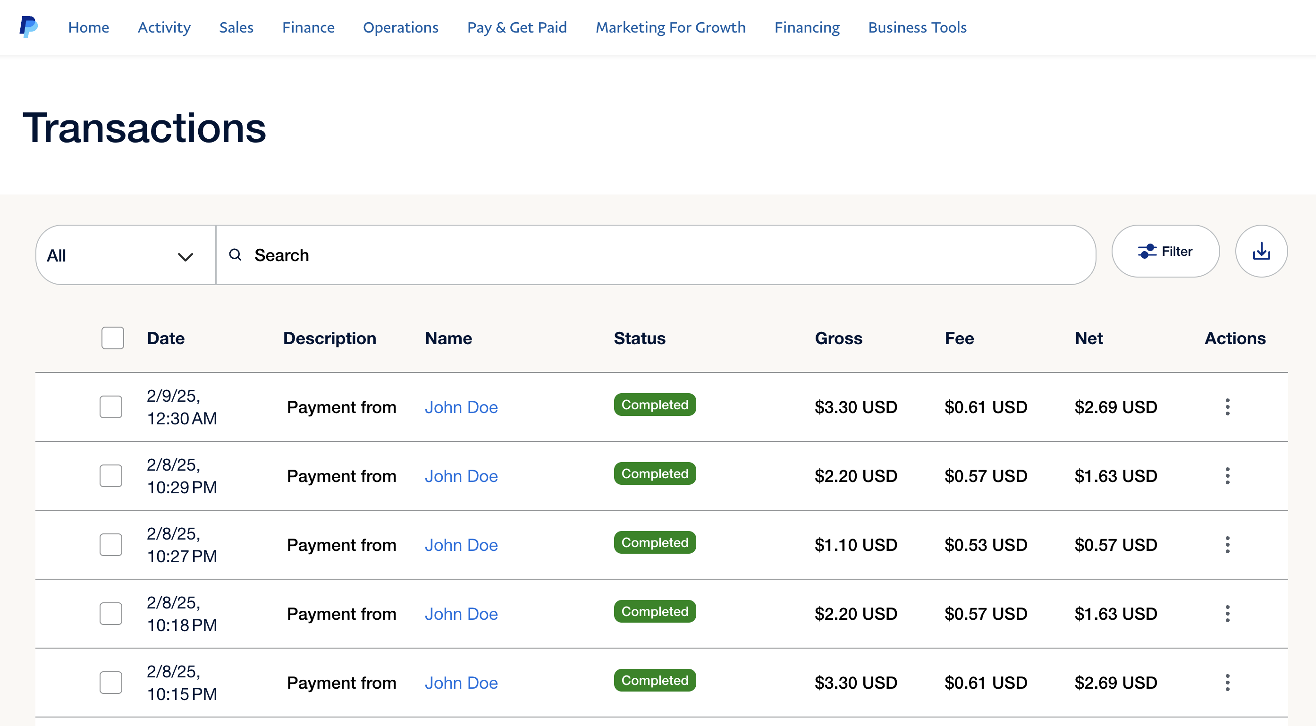The image size is (1316, 726).
Task: Open three-dot menu for 10:27 PM transaction
Action: tap(1227, 545)
